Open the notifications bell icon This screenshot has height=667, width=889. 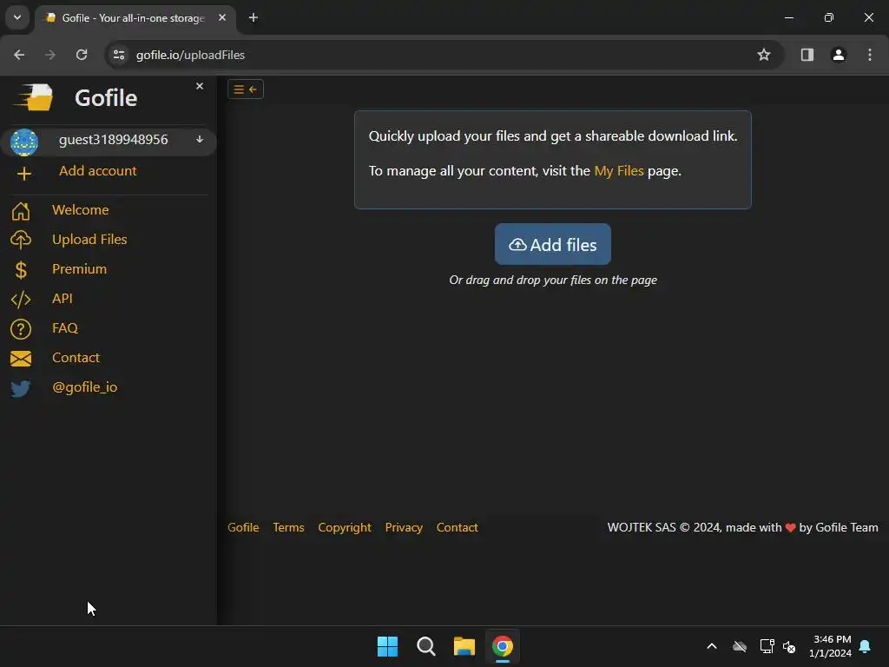pyautogui.click(x=866, y=646)
